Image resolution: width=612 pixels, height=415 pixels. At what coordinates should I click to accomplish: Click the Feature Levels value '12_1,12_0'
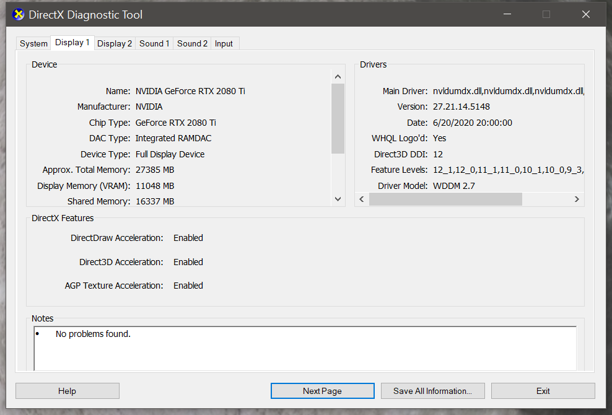[508, 170]
